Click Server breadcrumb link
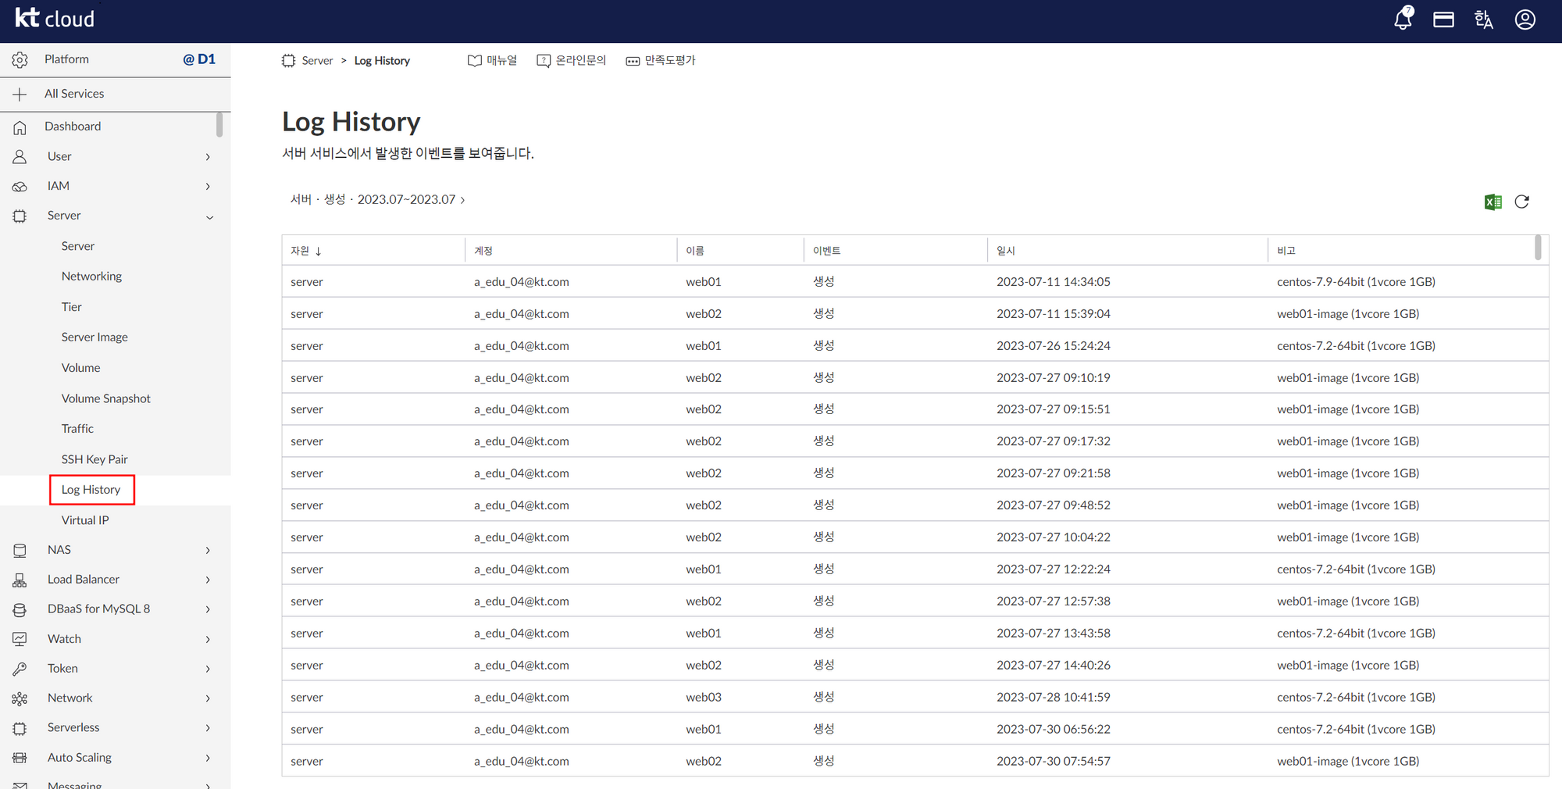The width and height of the screenshot is (1562, 789). (x=317, y=61)
